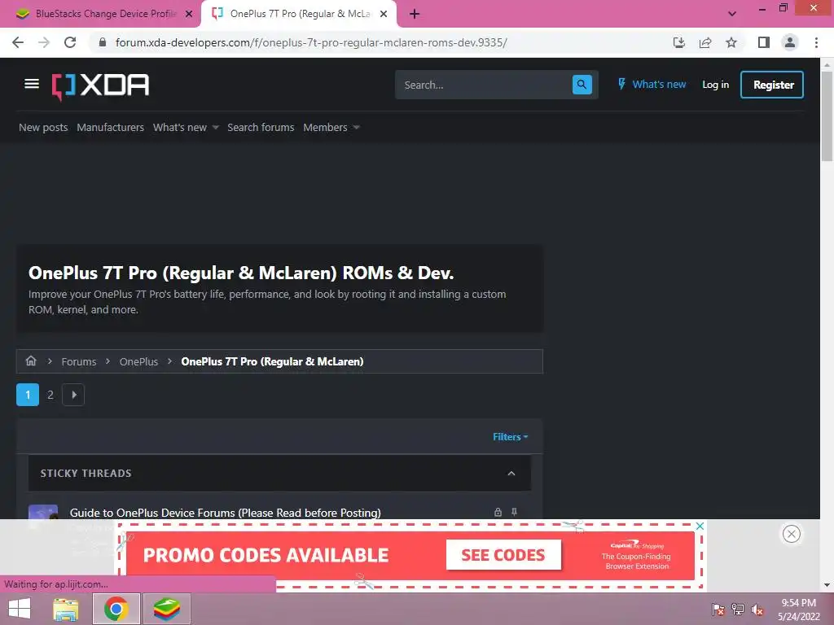The image size is (834, 625).
Task: Click the lightning bolt What's new icon
Action: (x=621, y=84)
